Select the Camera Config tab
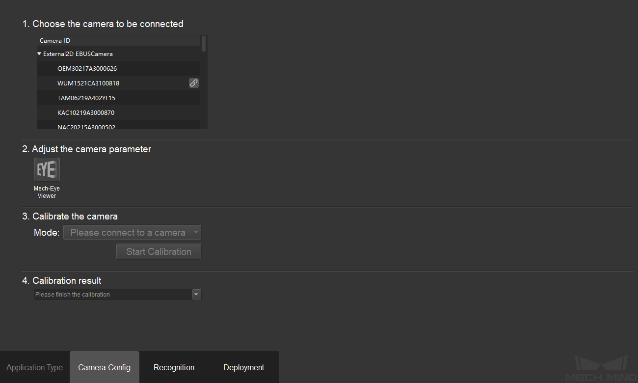Screen dimensions: 638x383 coord(105,367)
